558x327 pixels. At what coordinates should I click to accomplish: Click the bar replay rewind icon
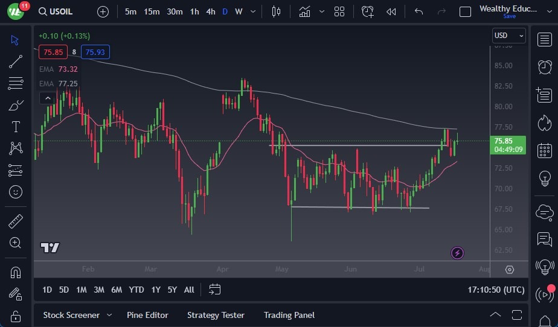click(391, 11)
